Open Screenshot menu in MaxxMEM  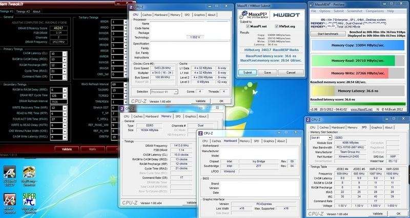355,11
